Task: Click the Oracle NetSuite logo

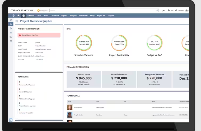Action: pyautogui.click(x=22, y=11)
